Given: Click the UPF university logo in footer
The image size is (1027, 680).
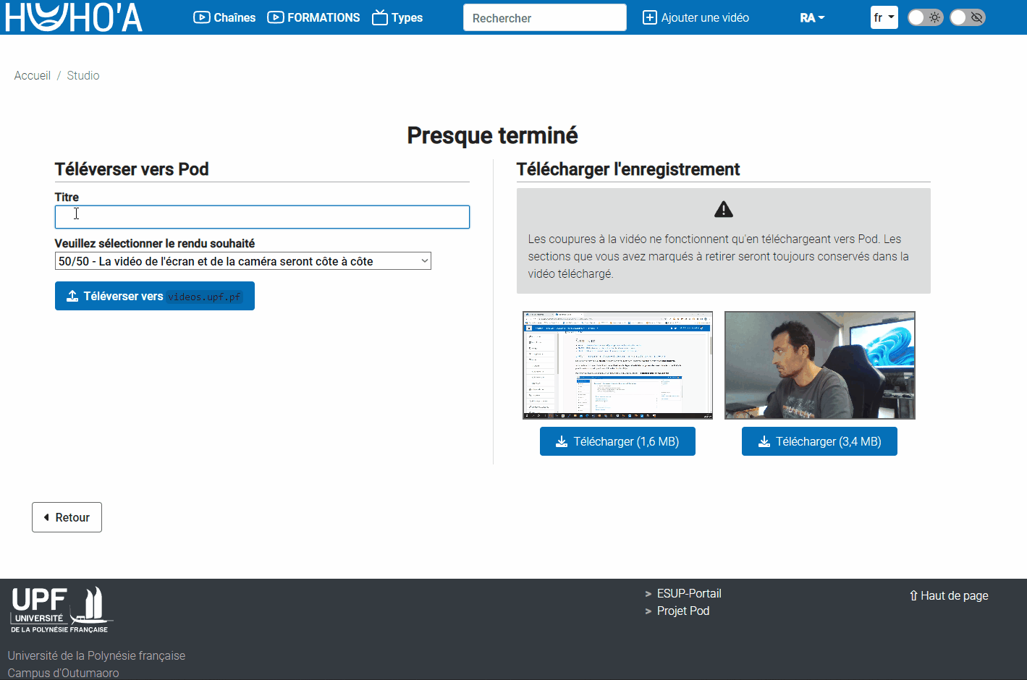Looking at the screenshot, I should [62, 610].
